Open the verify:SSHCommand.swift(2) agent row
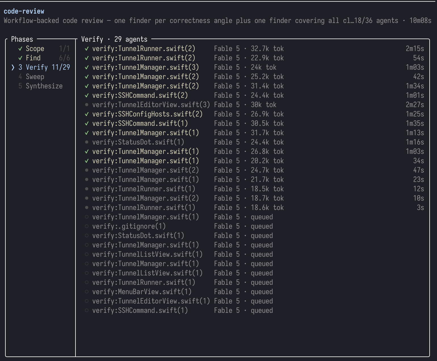Screen dimensions: 437x361 coord(254,95)
